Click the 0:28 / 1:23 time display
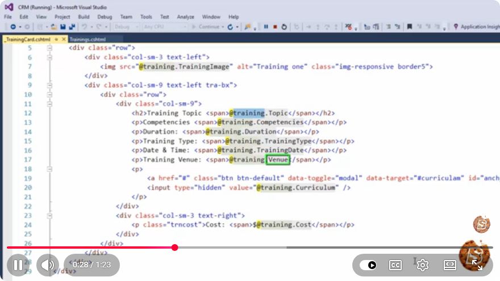This screenshot has width=500, height=281. 92,265
